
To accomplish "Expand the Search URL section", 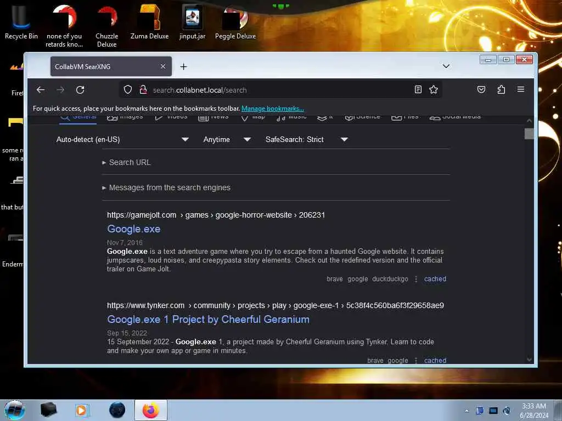I will [x=127, y=162].
